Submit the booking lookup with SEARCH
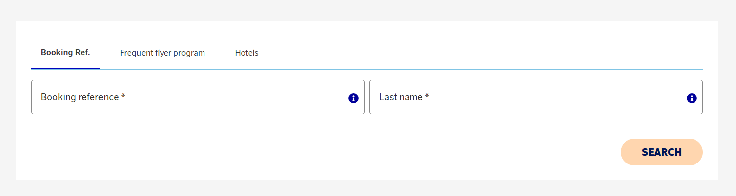The width and height of the screenshot is (736, 196). pyautogui.click(x=661, y=152)
